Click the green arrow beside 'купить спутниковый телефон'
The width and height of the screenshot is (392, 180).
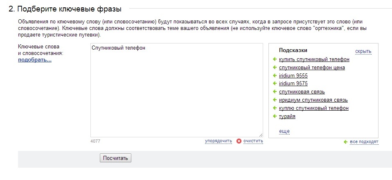coord(275,59)
